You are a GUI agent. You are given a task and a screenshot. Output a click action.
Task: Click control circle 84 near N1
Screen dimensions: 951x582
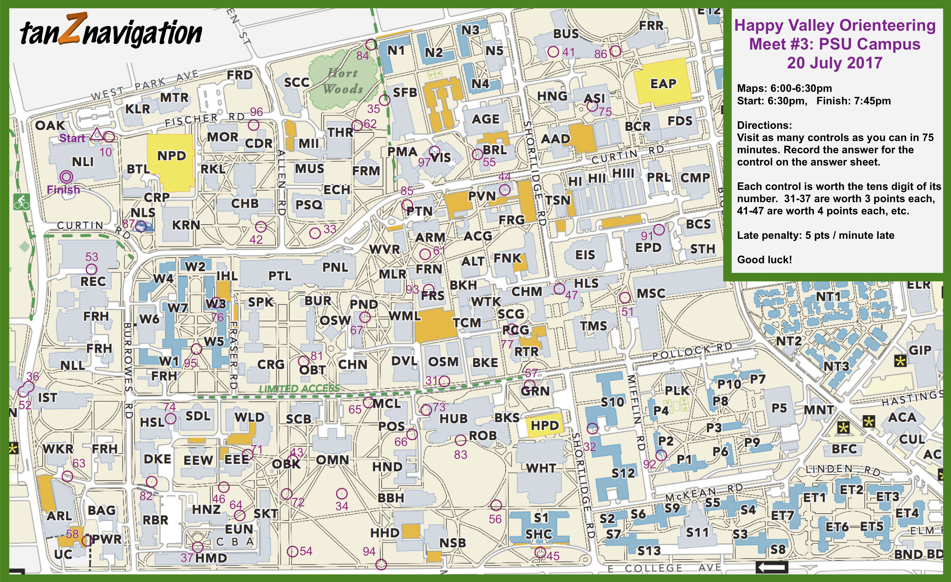(371, 45)
